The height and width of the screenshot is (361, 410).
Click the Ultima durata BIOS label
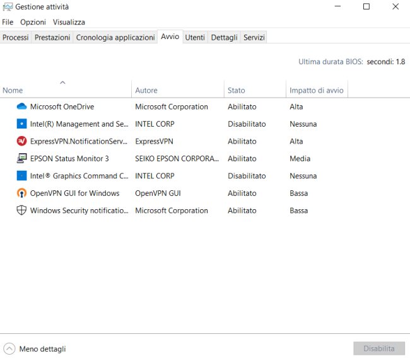(x=331, y=62)
